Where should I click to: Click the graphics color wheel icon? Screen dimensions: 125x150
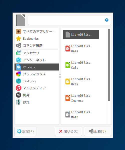click(18, 74)
